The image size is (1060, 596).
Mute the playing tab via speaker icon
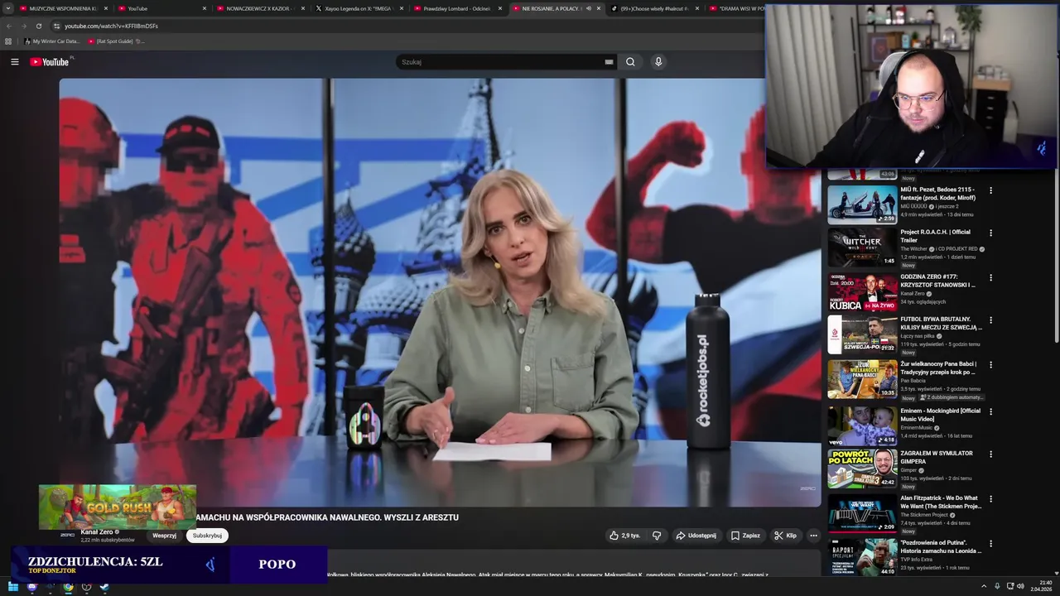click(588, 8)
